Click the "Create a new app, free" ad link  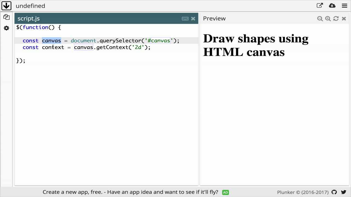tap(130, 192)
